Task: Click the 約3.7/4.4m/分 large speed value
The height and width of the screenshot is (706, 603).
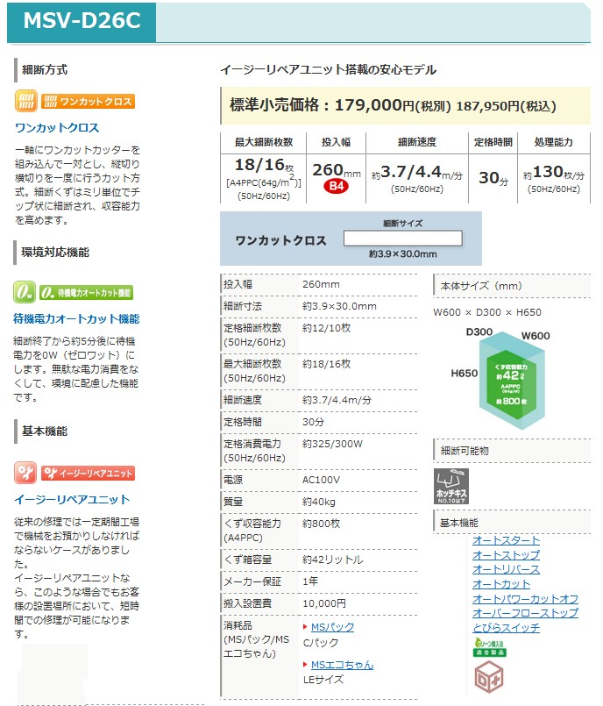Action: click(417, 173)
